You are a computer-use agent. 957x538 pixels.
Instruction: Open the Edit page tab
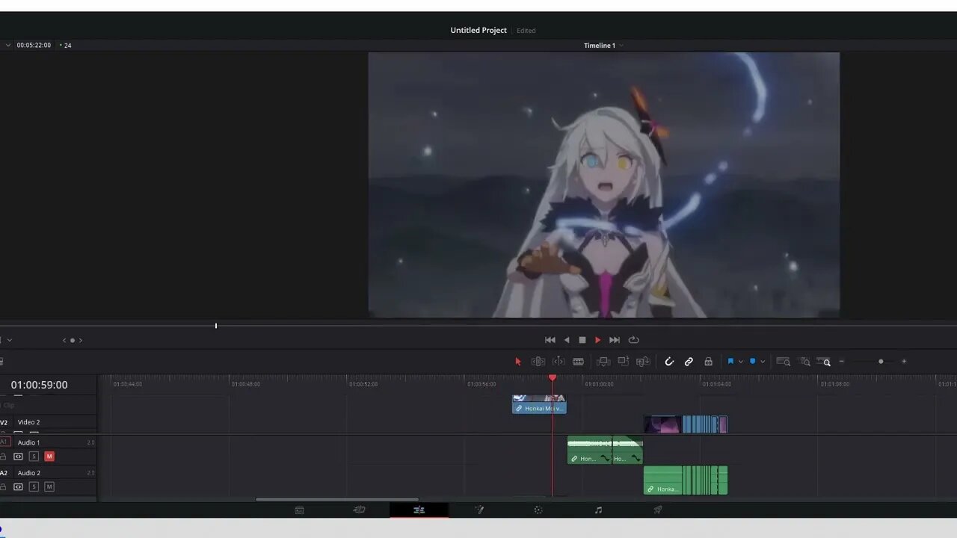(x=419, y=510)
